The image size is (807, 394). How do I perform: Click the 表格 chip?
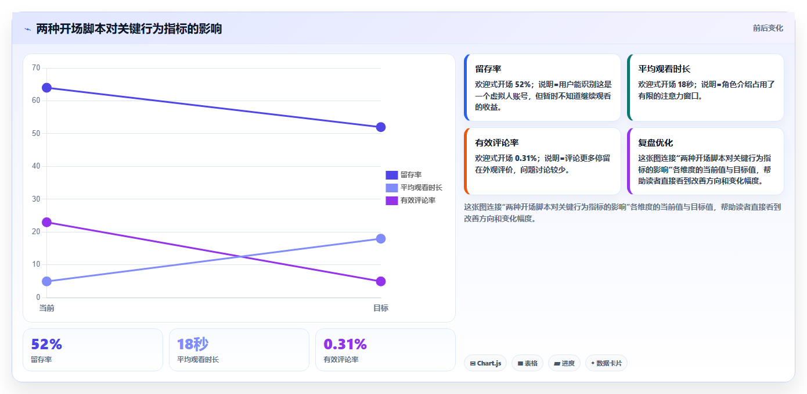(x=527, y=363)
